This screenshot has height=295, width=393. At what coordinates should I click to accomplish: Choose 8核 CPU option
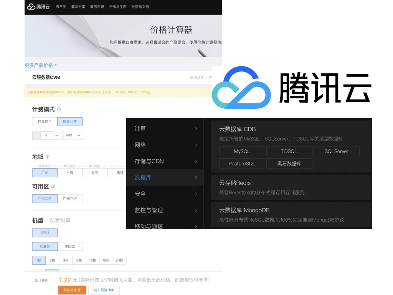tap(79, 260)
